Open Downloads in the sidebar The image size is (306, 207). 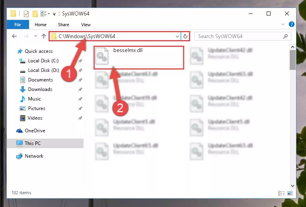click(36, 89)
